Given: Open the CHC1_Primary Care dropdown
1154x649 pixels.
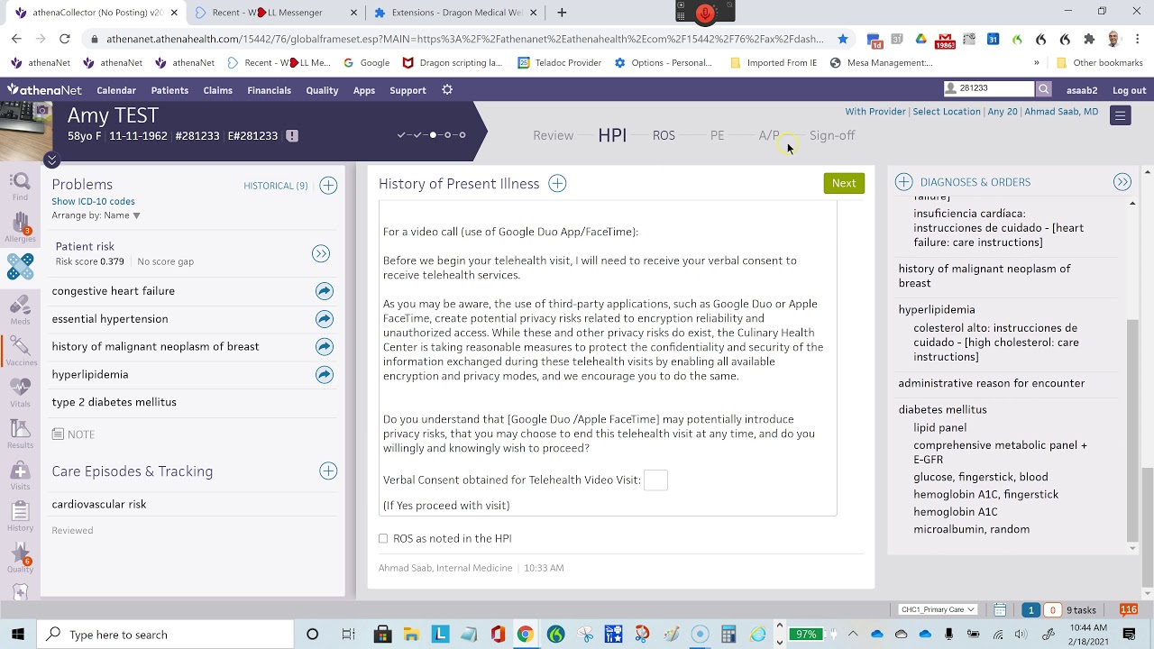Looking at the screenshot, I should pyautogui.click(x=938, y=609).
